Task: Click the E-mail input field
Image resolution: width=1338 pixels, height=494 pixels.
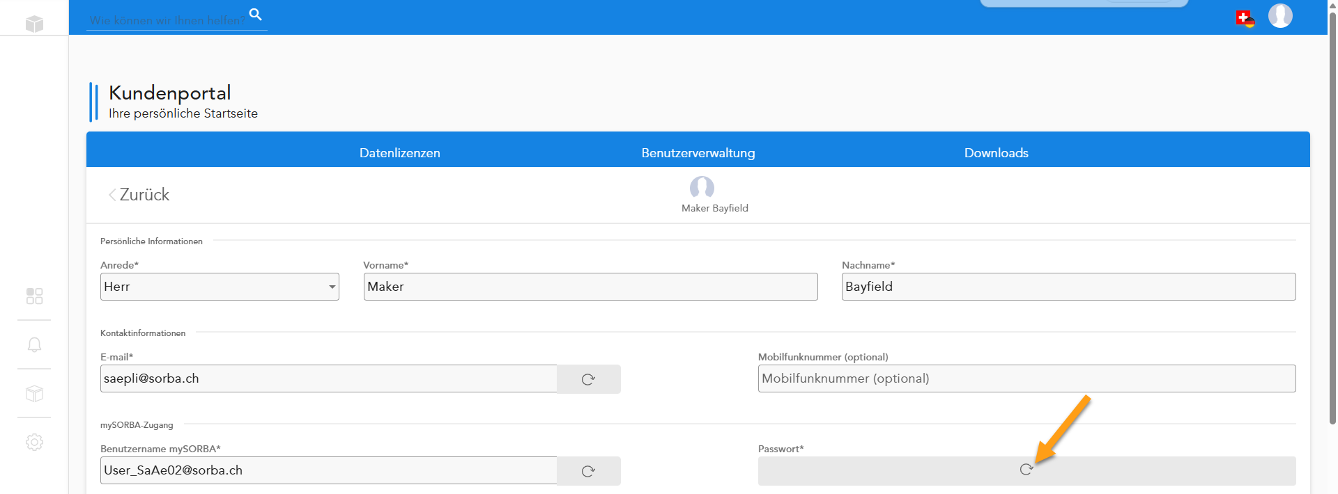Action: tap(328, 379)
